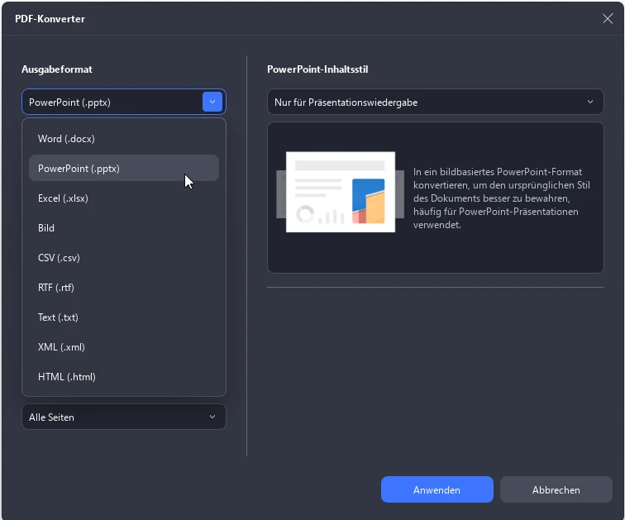Click the Abbrechen button
The height and width of the screenshot is (520, 625).
(556, 490)
